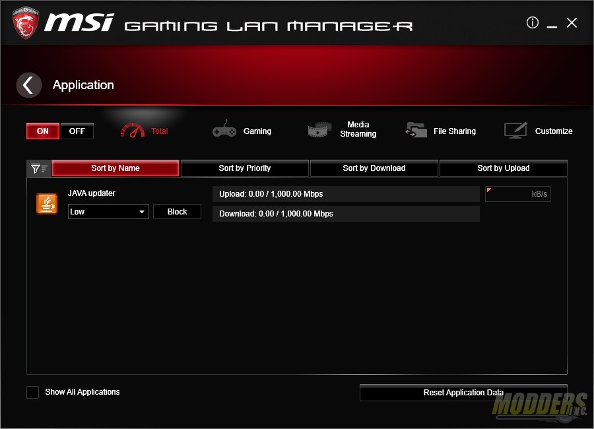Open the Low priority dropdown for JAVA updater

click(108, 211)
